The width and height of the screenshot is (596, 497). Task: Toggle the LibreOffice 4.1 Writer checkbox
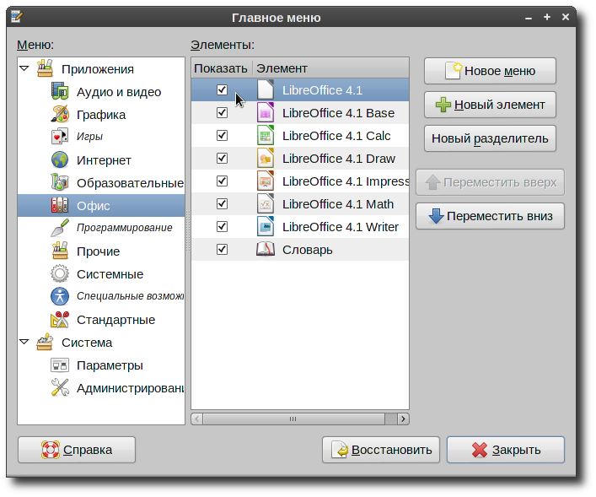click(x=222, y=227)
